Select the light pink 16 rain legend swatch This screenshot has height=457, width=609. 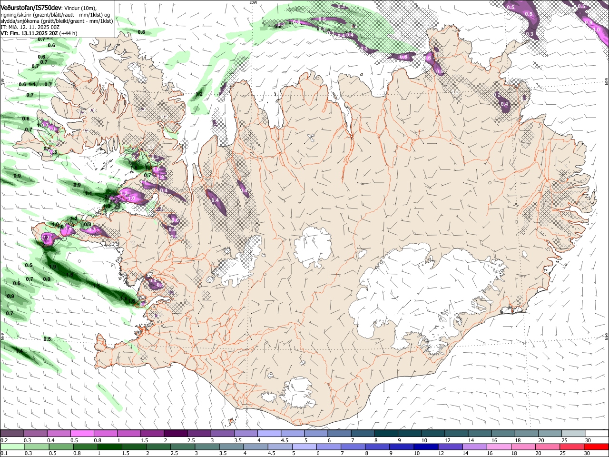[x=499, y=447]
